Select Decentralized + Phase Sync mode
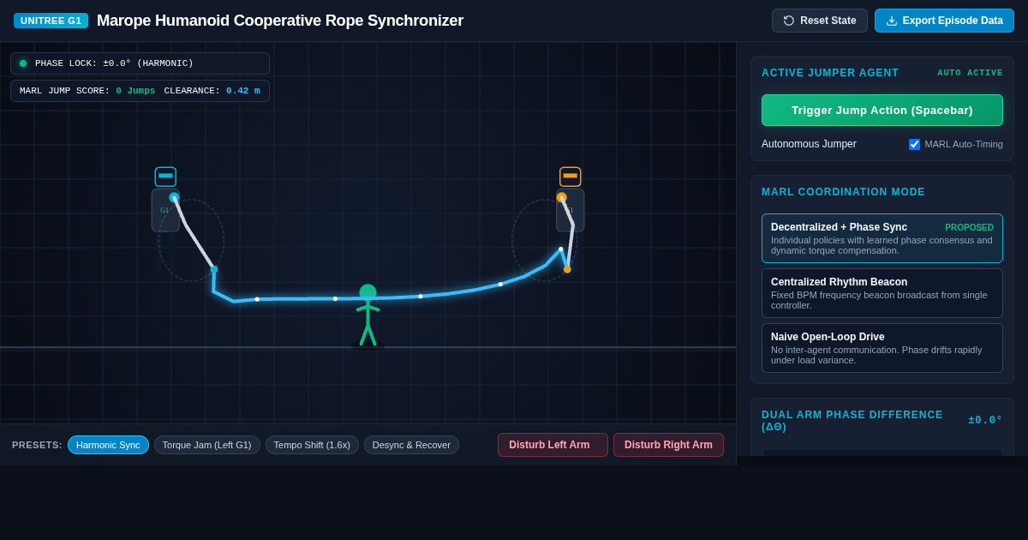 pyautogui.click(x=882, y=238)
